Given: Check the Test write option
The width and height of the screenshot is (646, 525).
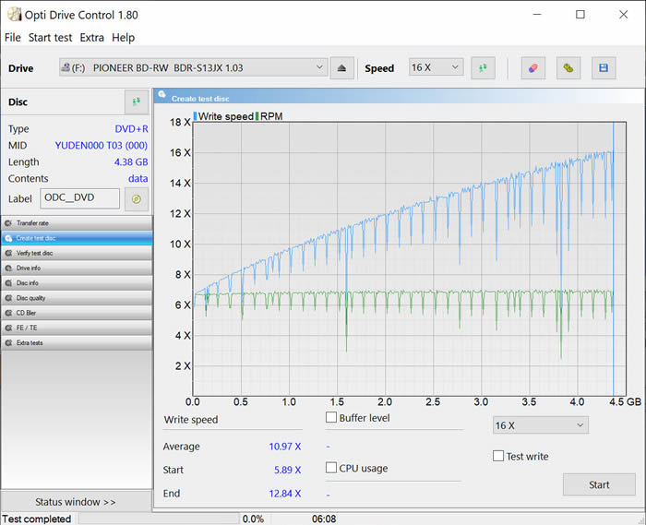Looking at the screenshot, I should (498, 456).
